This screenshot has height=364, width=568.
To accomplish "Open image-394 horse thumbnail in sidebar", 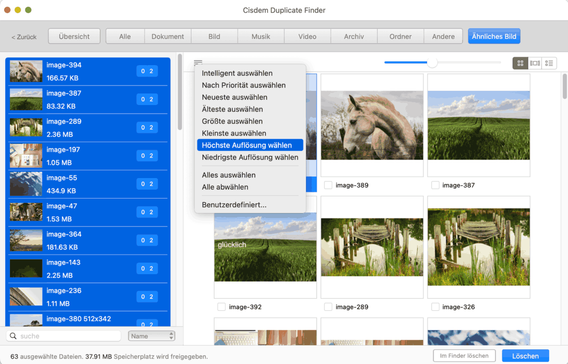I will 26,71.
